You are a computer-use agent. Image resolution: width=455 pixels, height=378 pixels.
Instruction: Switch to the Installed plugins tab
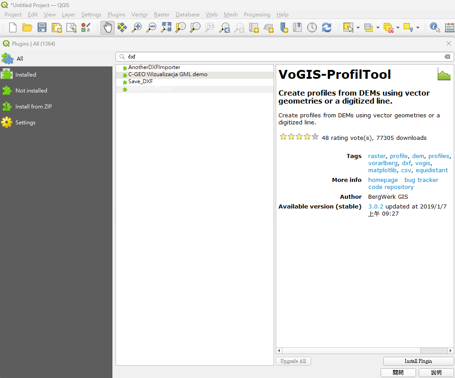(x=56, y=74)
